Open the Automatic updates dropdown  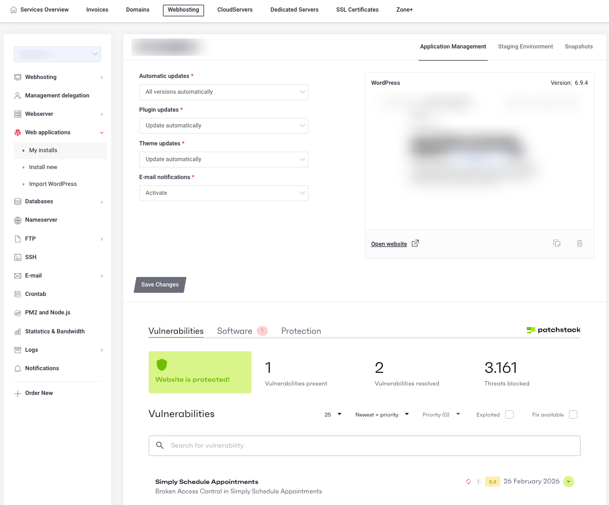coord(224,92)
